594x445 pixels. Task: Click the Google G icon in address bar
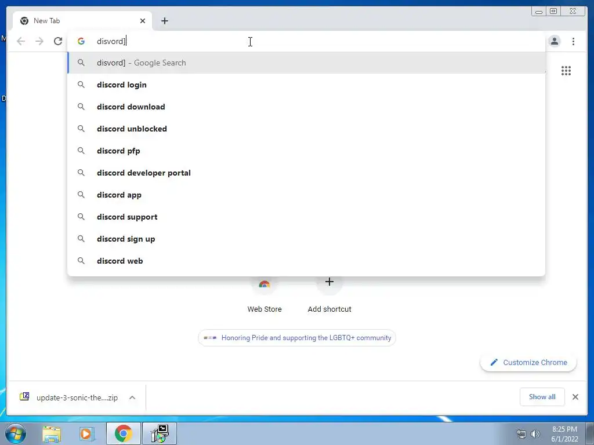click(x=81, y=41)
